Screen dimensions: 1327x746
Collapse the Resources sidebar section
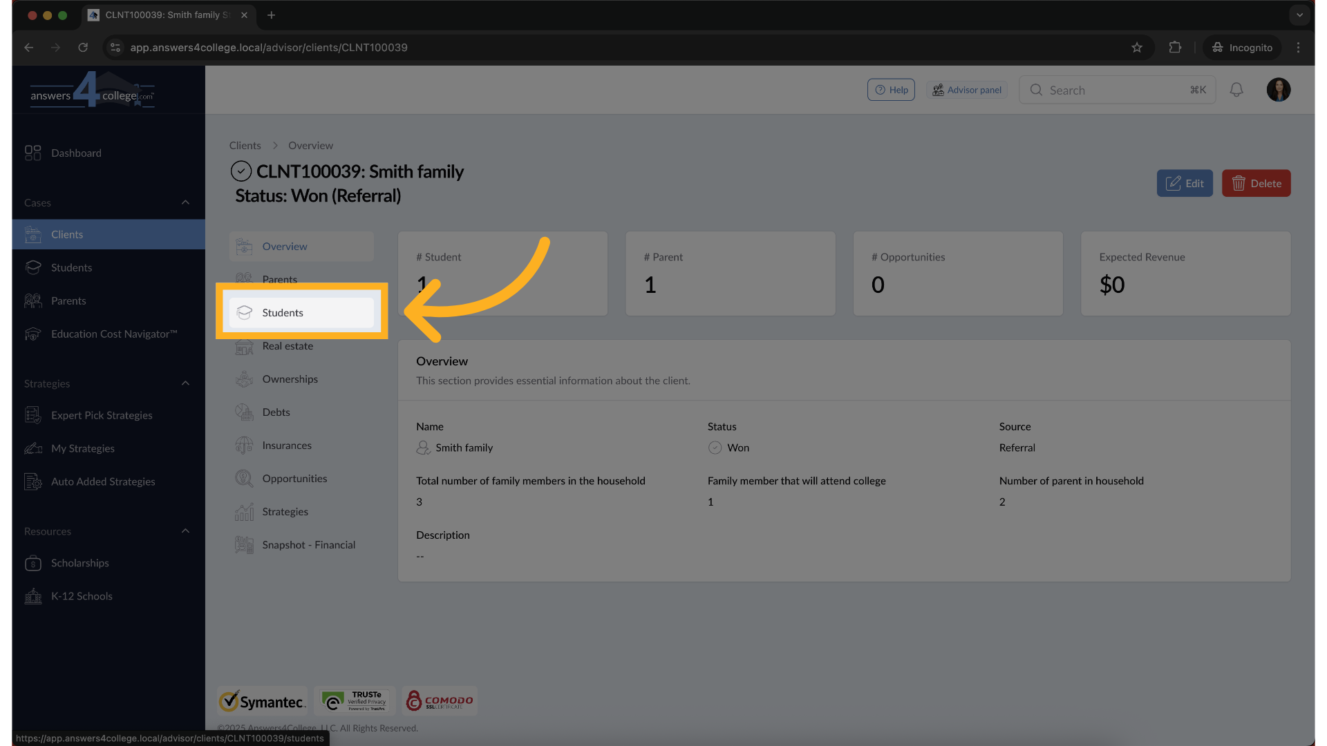[185, 531]
